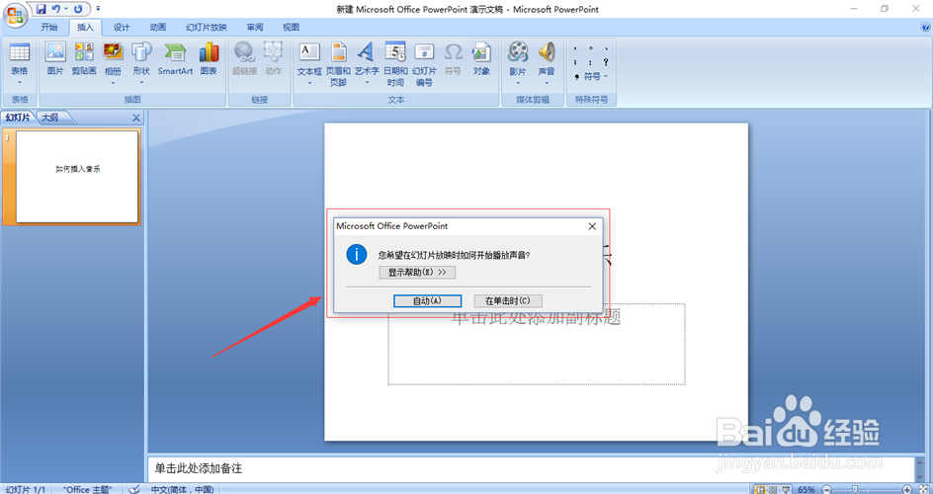Click 在单击时(C) button in dialog
The width and height of the screenshot is (933, 494).
[508, 300]
